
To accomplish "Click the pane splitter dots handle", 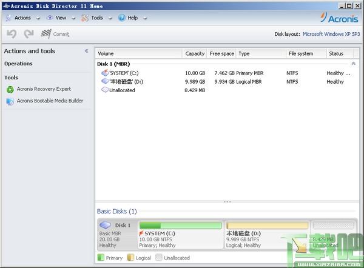I will click(227, 202).
